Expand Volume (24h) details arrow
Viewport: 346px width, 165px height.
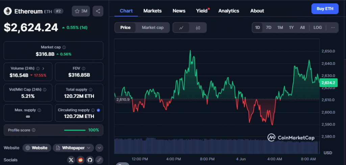(x=43, y=69)
